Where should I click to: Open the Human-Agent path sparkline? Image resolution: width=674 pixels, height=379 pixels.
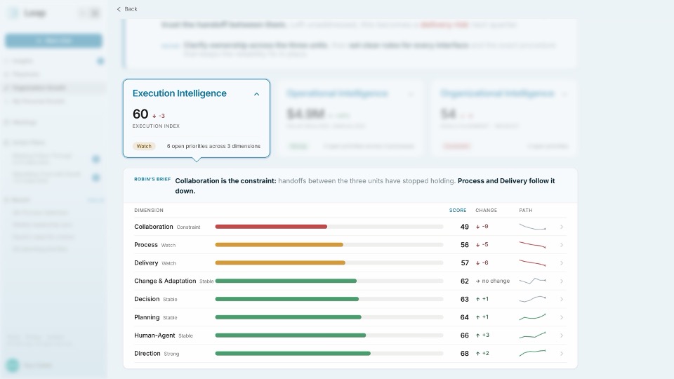click(x=532, y=335)
